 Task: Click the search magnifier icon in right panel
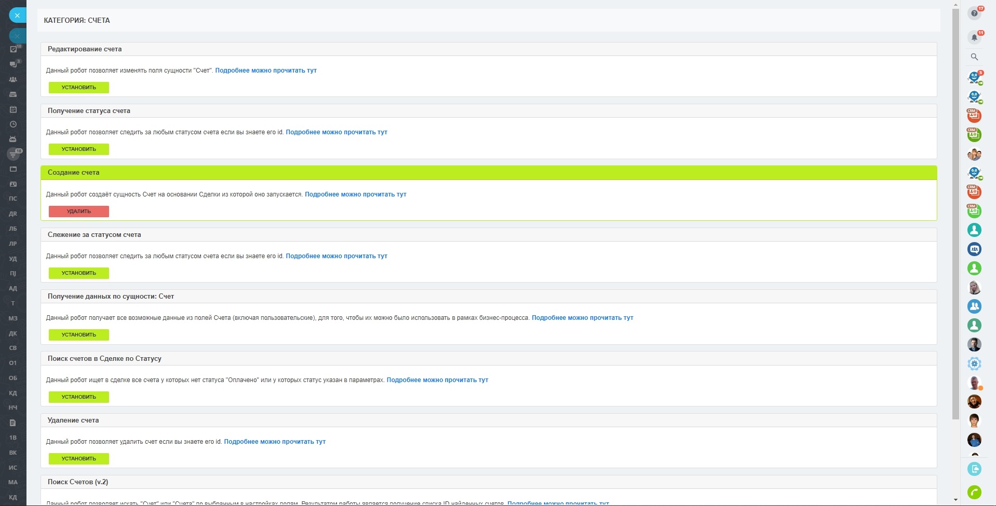coord(974,57)
